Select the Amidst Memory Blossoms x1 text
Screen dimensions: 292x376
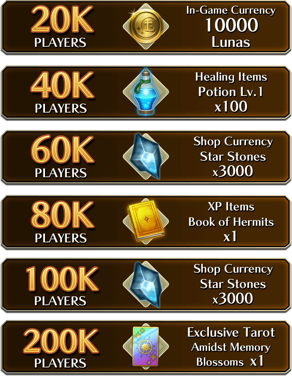[x=231, y=354]
